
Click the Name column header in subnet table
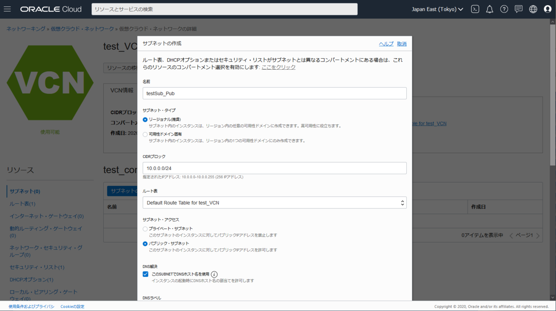[112, 207]
